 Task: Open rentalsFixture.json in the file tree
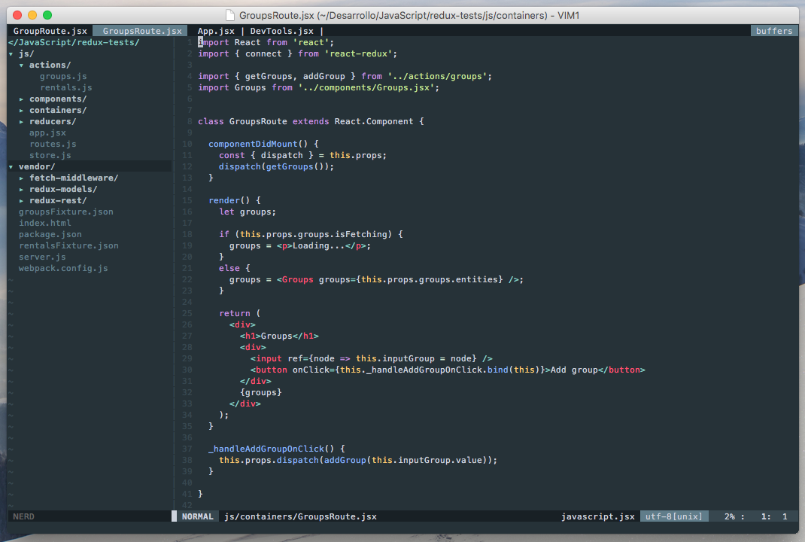point(68,246)
